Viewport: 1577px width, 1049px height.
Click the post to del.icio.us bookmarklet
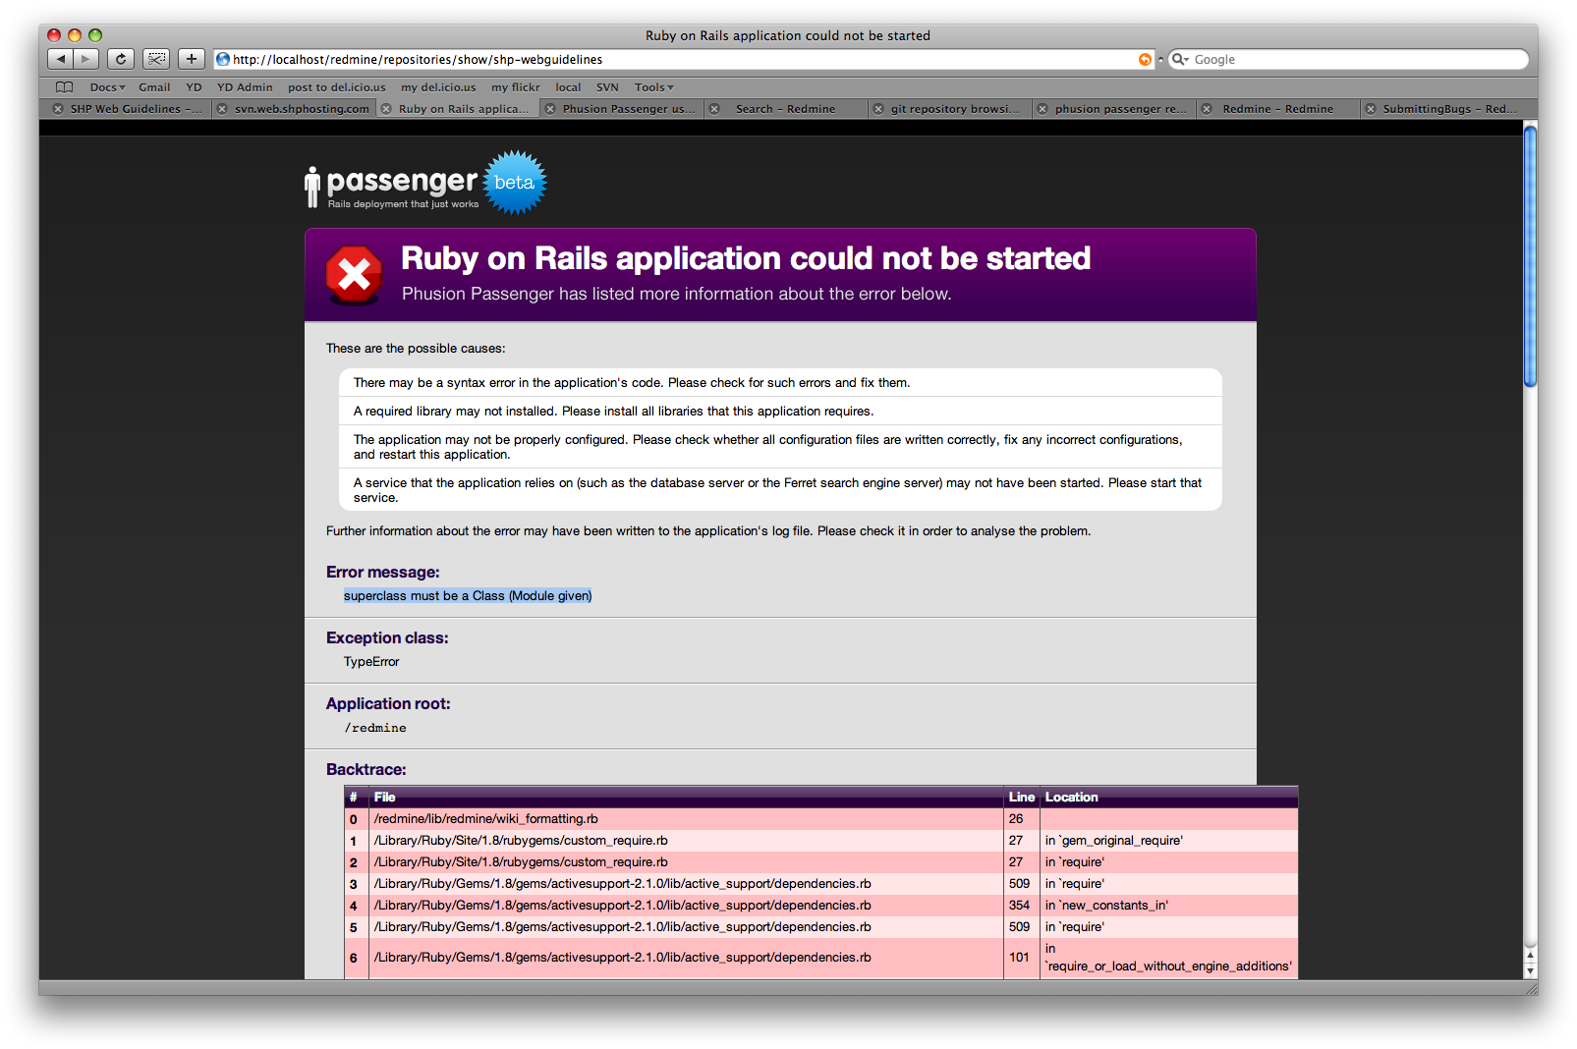[x=337, y=86]
